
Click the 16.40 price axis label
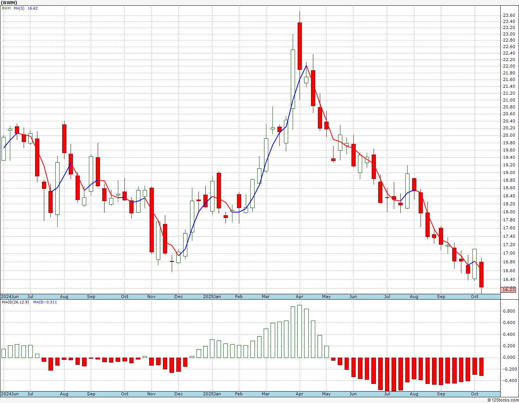[x=509, y=279]
